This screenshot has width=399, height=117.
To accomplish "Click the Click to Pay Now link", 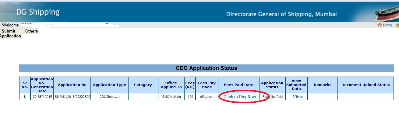I will (x=240, y=97).
